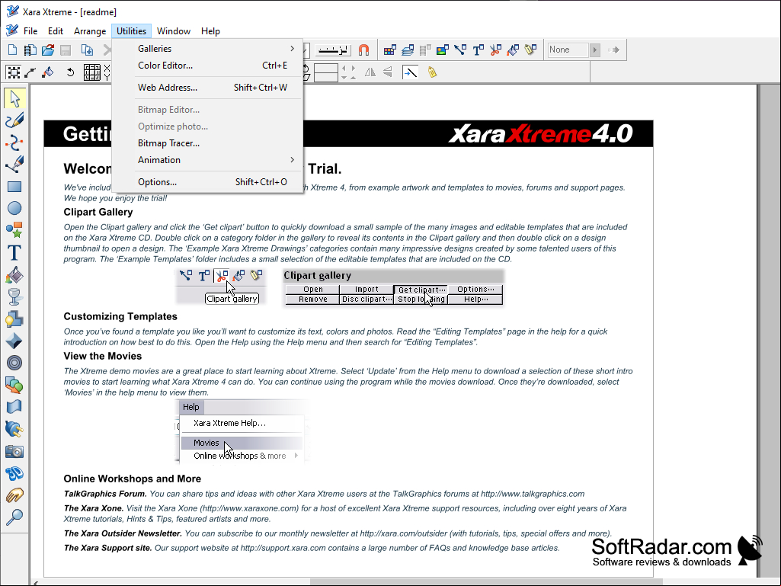Click 'Online Workshops and More' heading
Image resolution: width=781 pixels, height=586 pixels.
point(132,479)
